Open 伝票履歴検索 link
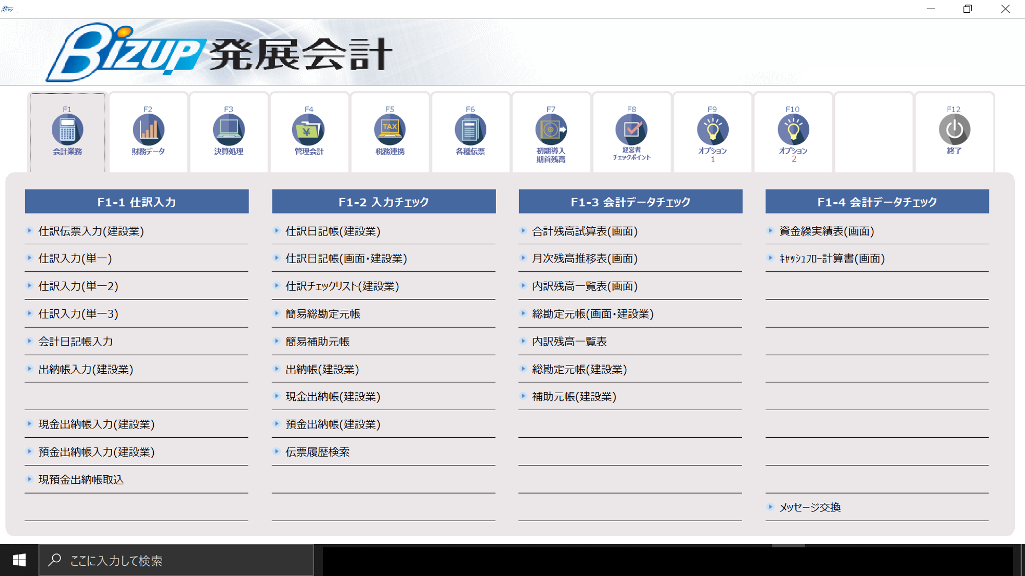The height and width of the screenshot is (576, 1025). click(317, 452)
